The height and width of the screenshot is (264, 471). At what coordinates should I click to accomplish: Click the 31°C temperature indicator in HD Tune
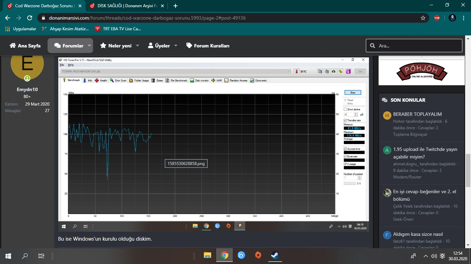click(301, 71)
